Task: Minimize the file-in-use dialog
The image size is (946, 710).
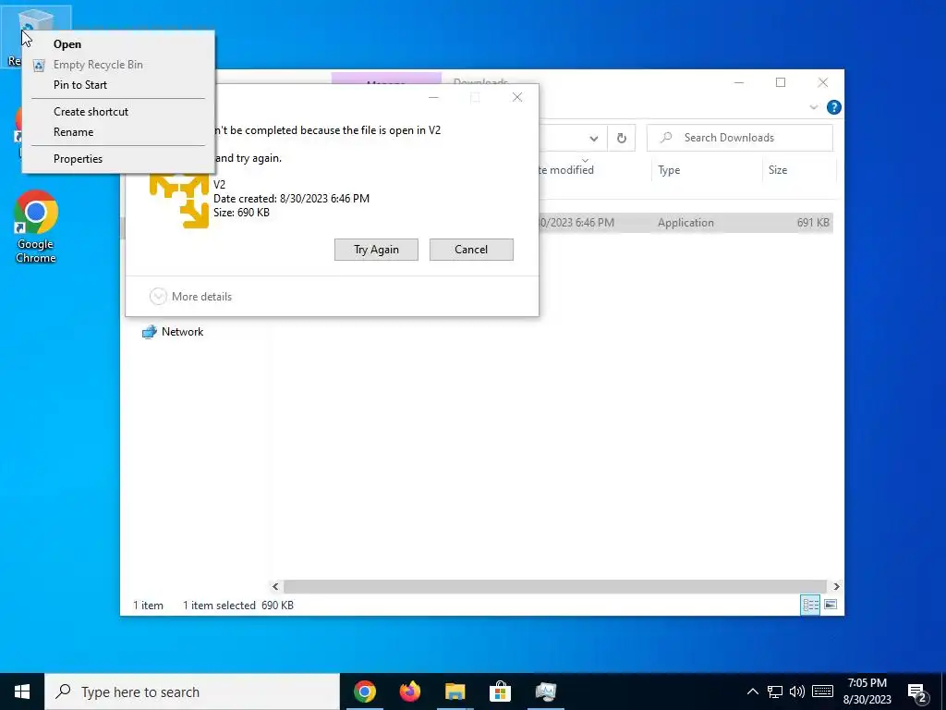Action: (433, 97)
